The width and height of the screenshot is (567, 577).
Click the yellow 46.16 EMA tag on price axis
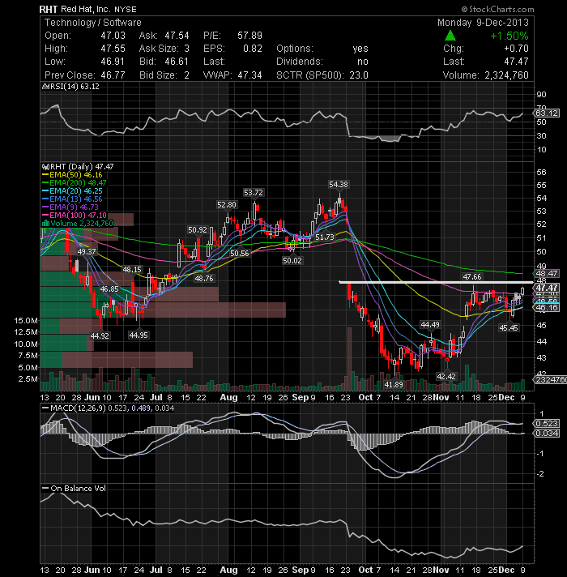click(x=547, y=308)
